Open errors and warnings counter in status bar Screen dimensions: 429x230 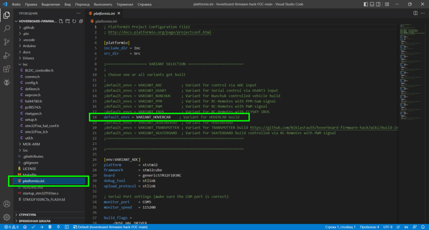tap(11, 227)
